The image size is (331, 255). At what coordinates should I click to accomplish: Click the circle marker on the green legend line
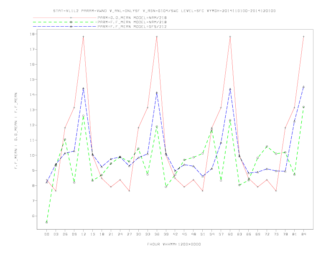coord(71,22)
